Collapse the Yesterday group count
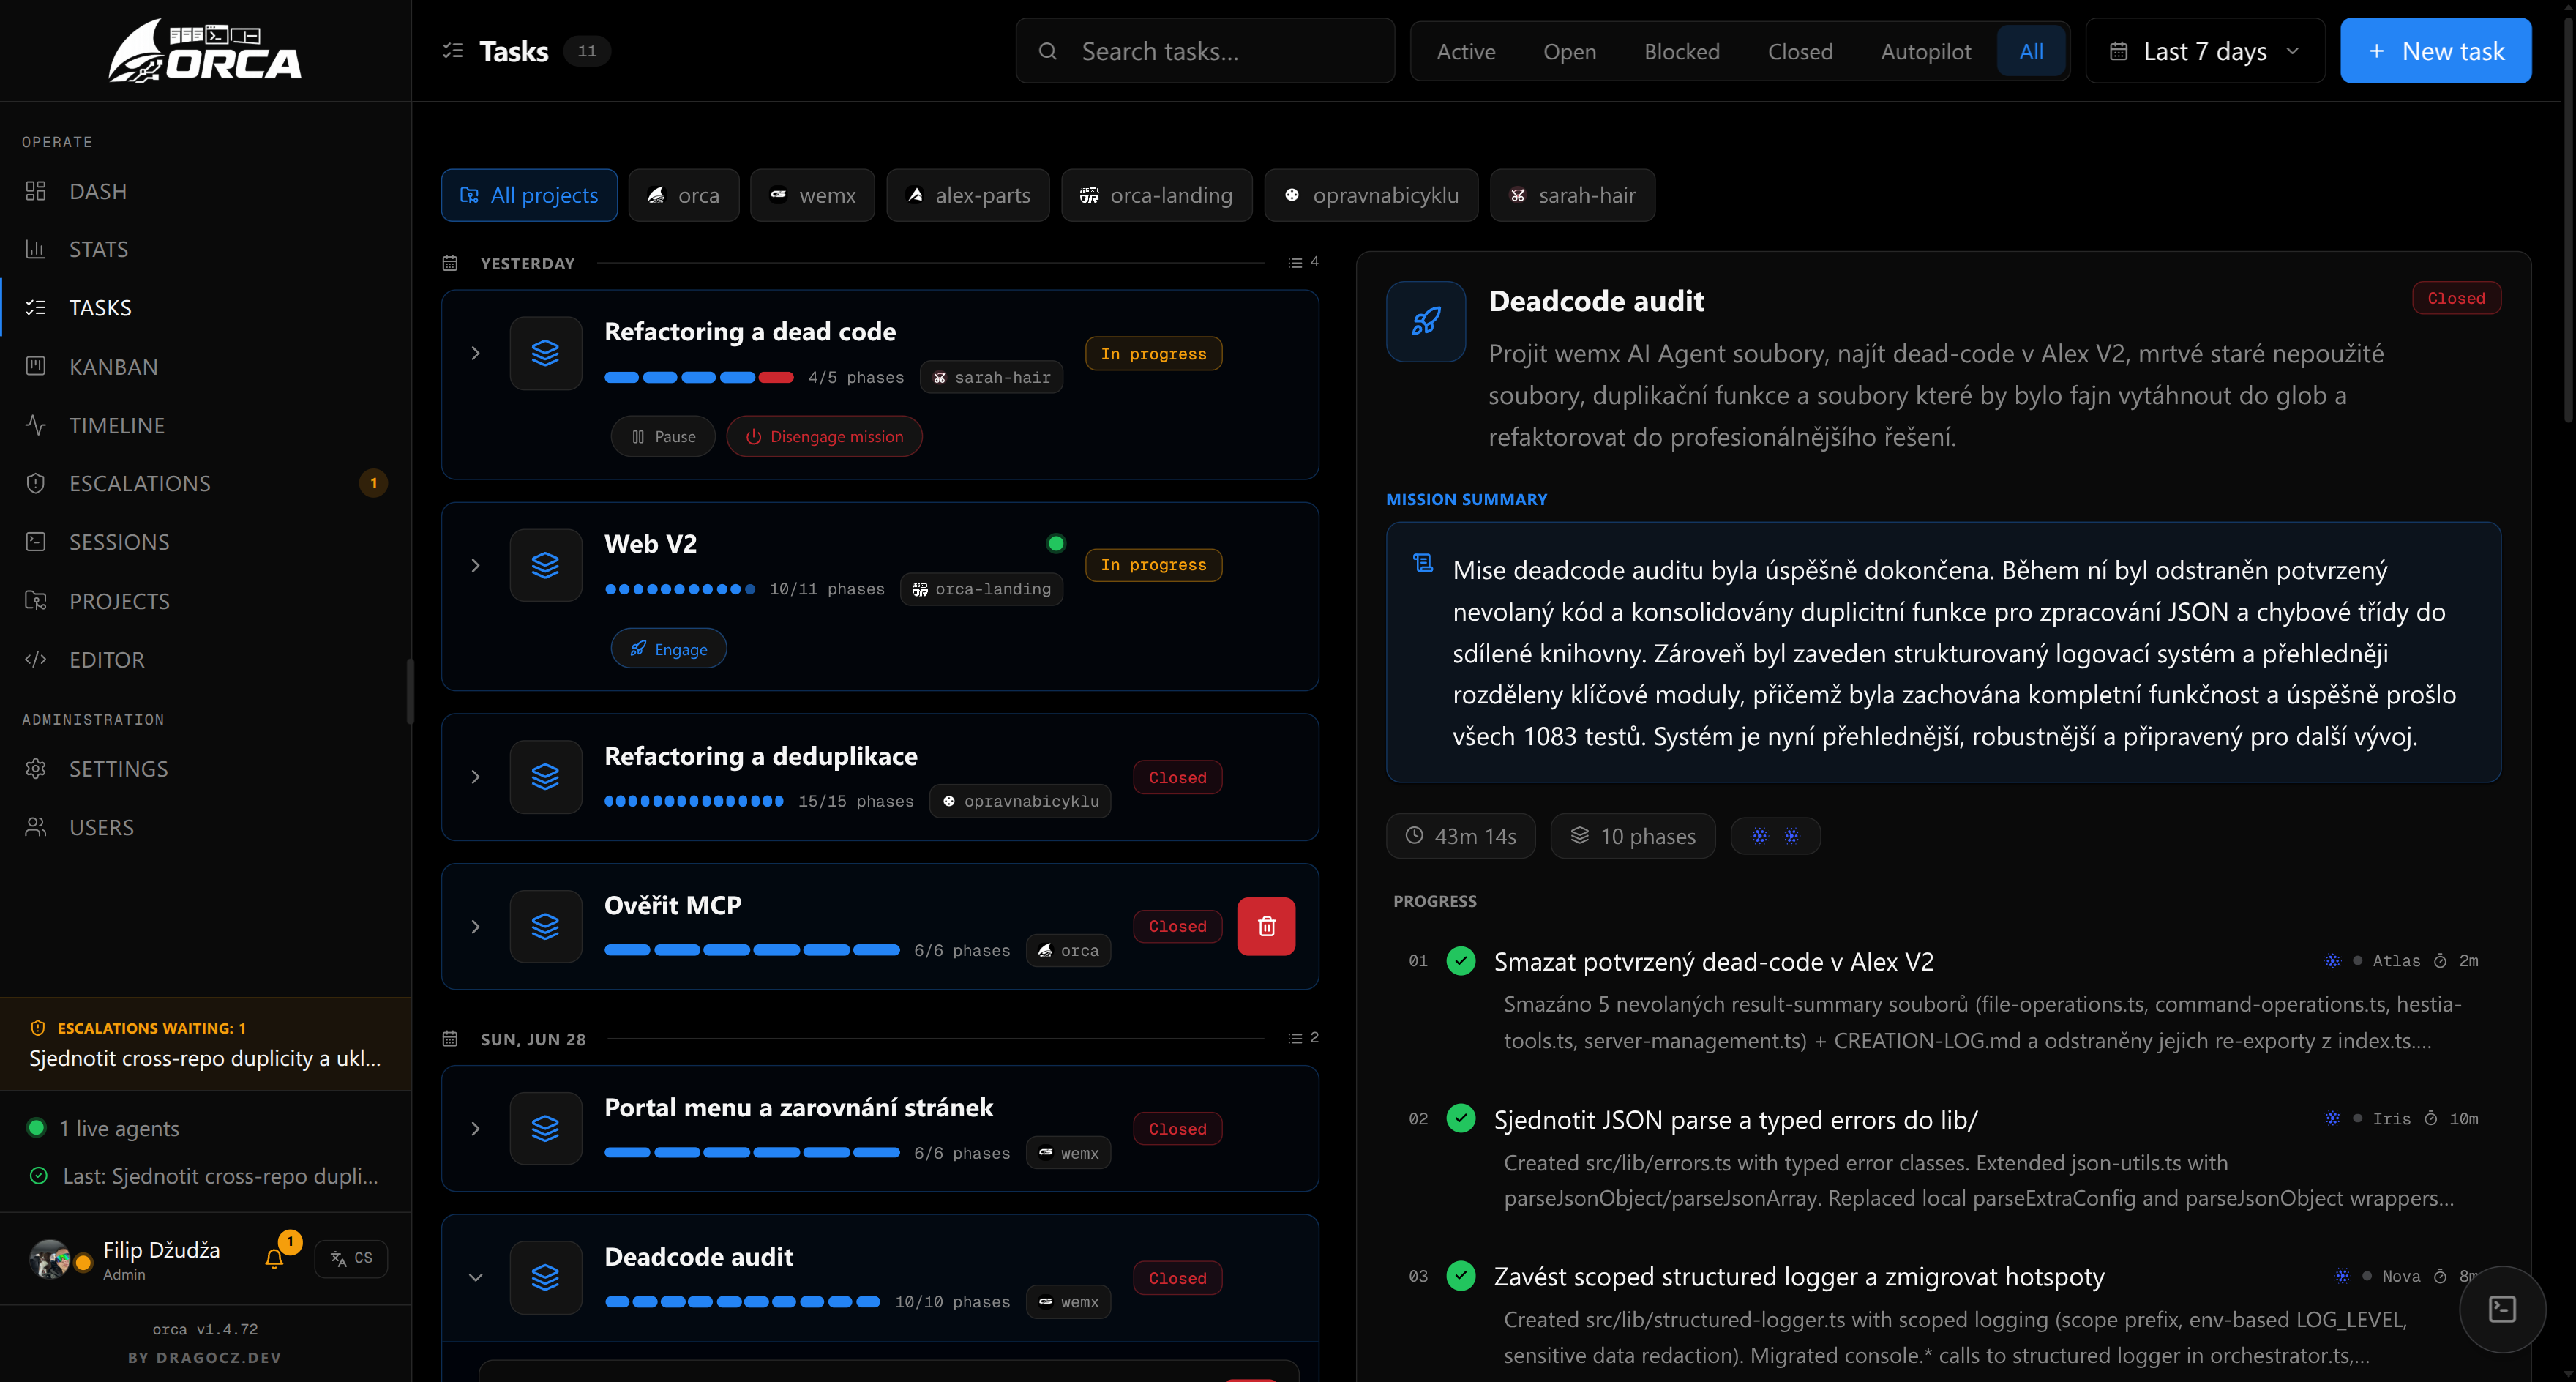 (x=1303, y=262)
